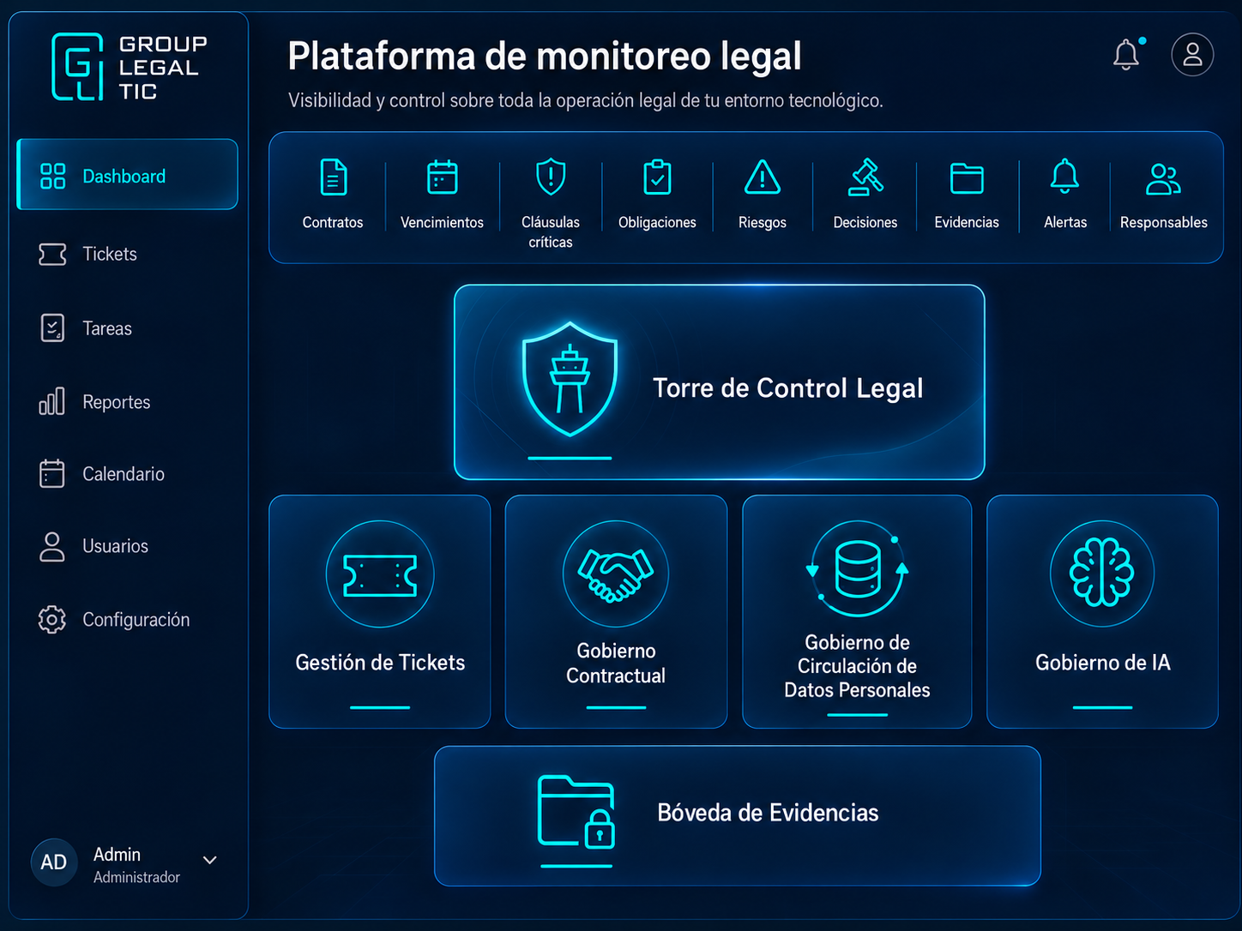This screenshot has height=931, width=1242.
Task: Click the AD avatar badge
Action: (54, 862)
